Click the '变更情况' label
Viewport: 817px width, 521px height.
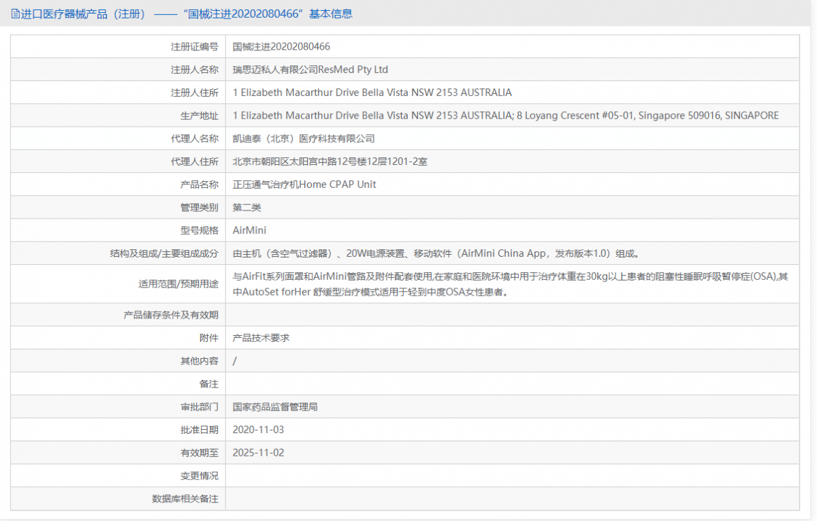point(199,475)
